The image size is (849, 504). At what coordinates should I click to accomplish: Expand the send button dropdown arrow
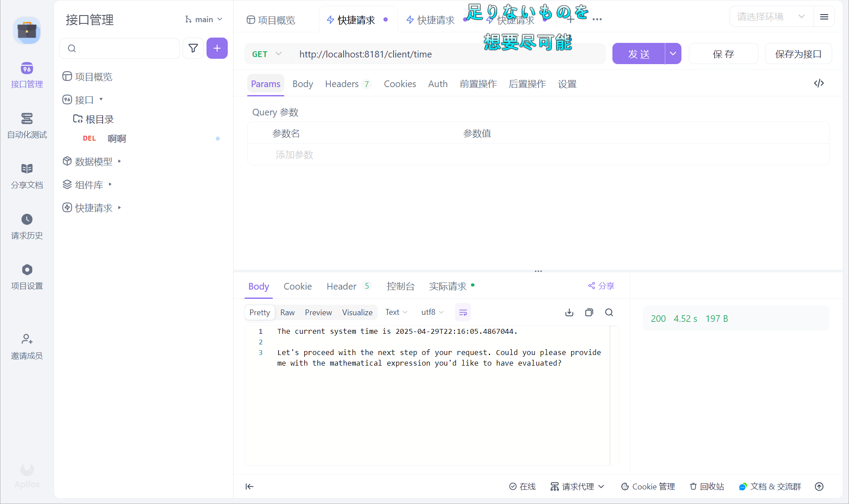coord(673,54)
